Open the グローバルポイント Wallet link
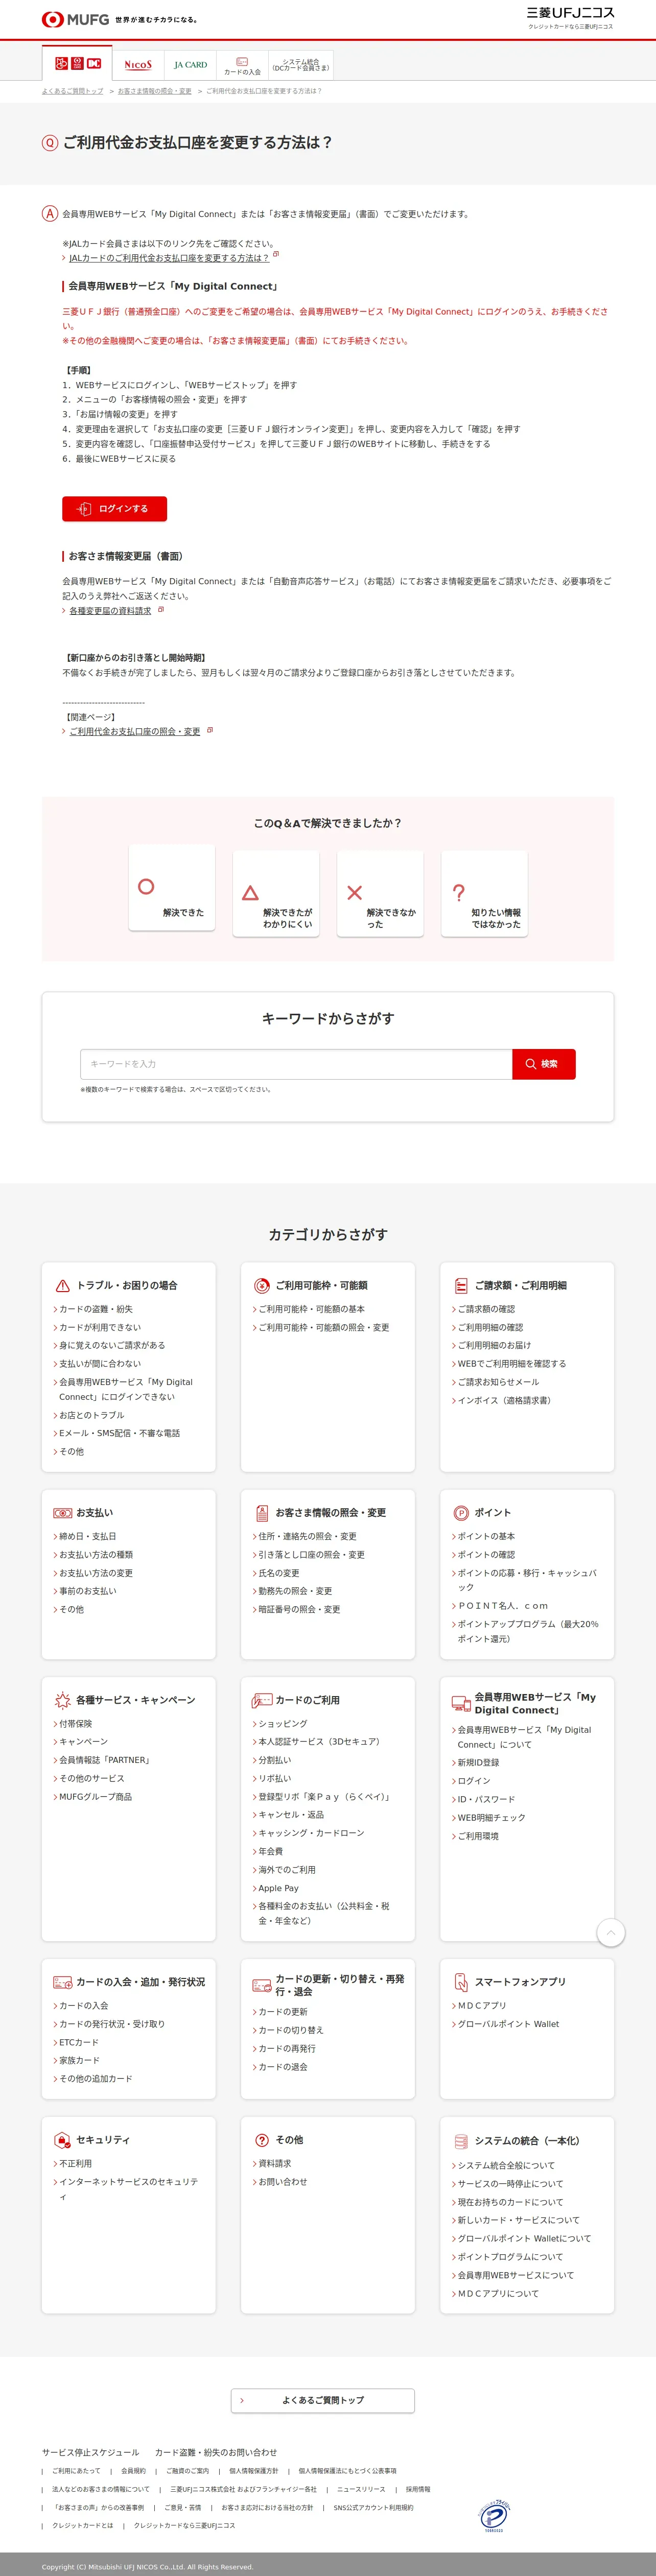Viewport: 656px width, 2576px height. 508,2024
